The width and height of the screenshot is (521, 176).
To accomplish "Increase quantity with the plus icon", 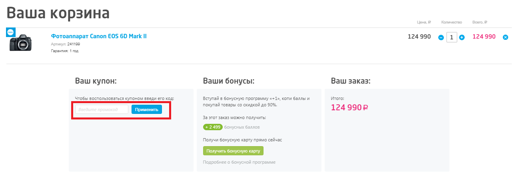I will tap(462, 37).
